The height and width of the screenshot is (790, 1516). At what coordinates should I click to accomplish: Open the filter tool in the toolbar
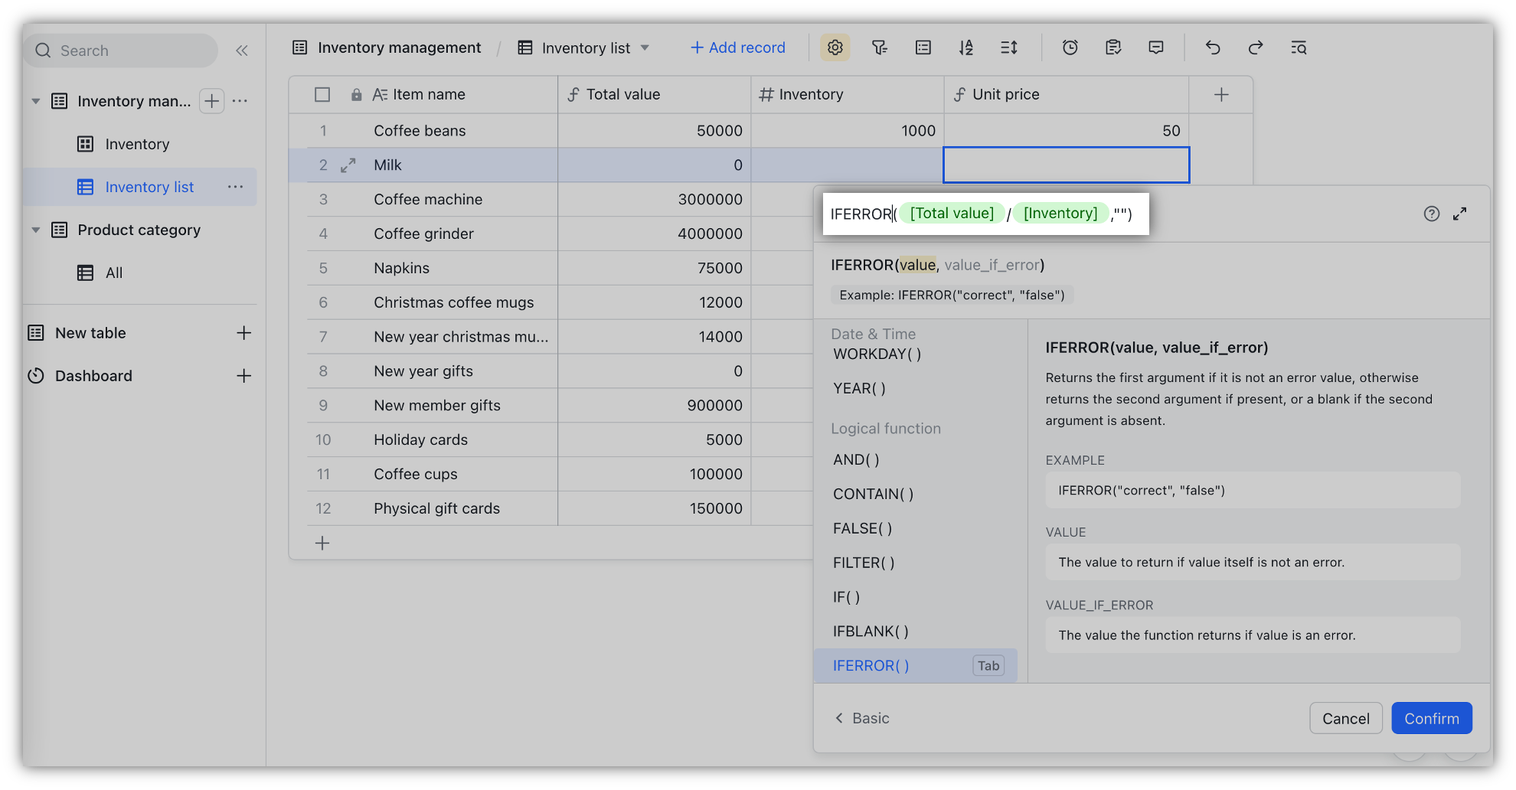pos(879,47)
